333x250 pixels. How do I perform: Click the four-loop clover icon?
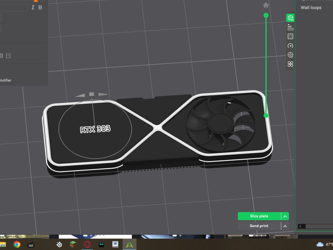click(290, 64)
